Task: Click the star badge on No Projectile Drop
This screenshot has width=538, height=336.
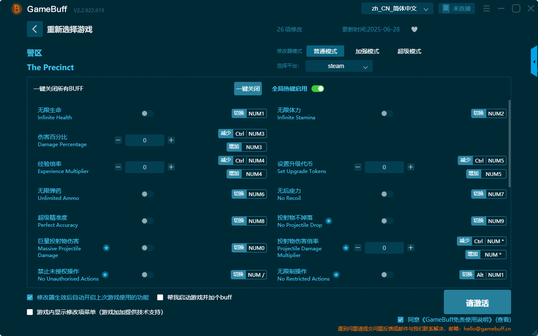Action: (329, 221)
